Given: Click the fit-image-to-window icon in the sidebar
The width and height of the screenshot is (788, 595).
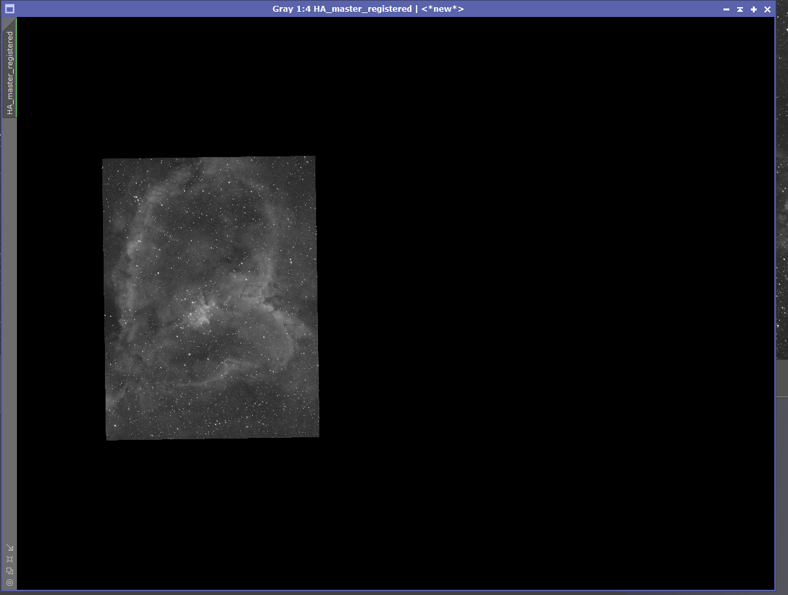Looking at the screenshot, I should [10, 559].
